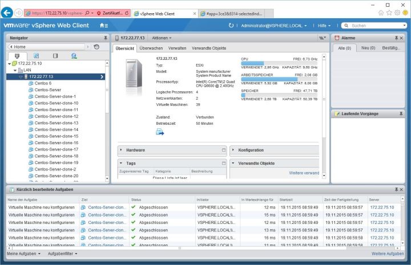Pin the Navigator panel
This screenshot has width=411, height=265.
[105, 37]
